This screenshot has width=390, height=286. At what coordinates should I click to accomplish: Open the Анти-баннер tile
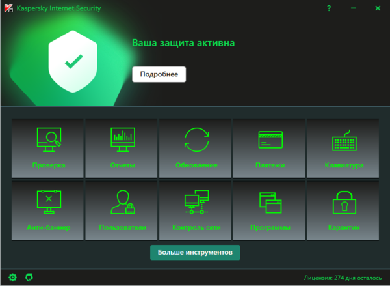[47, 210]
